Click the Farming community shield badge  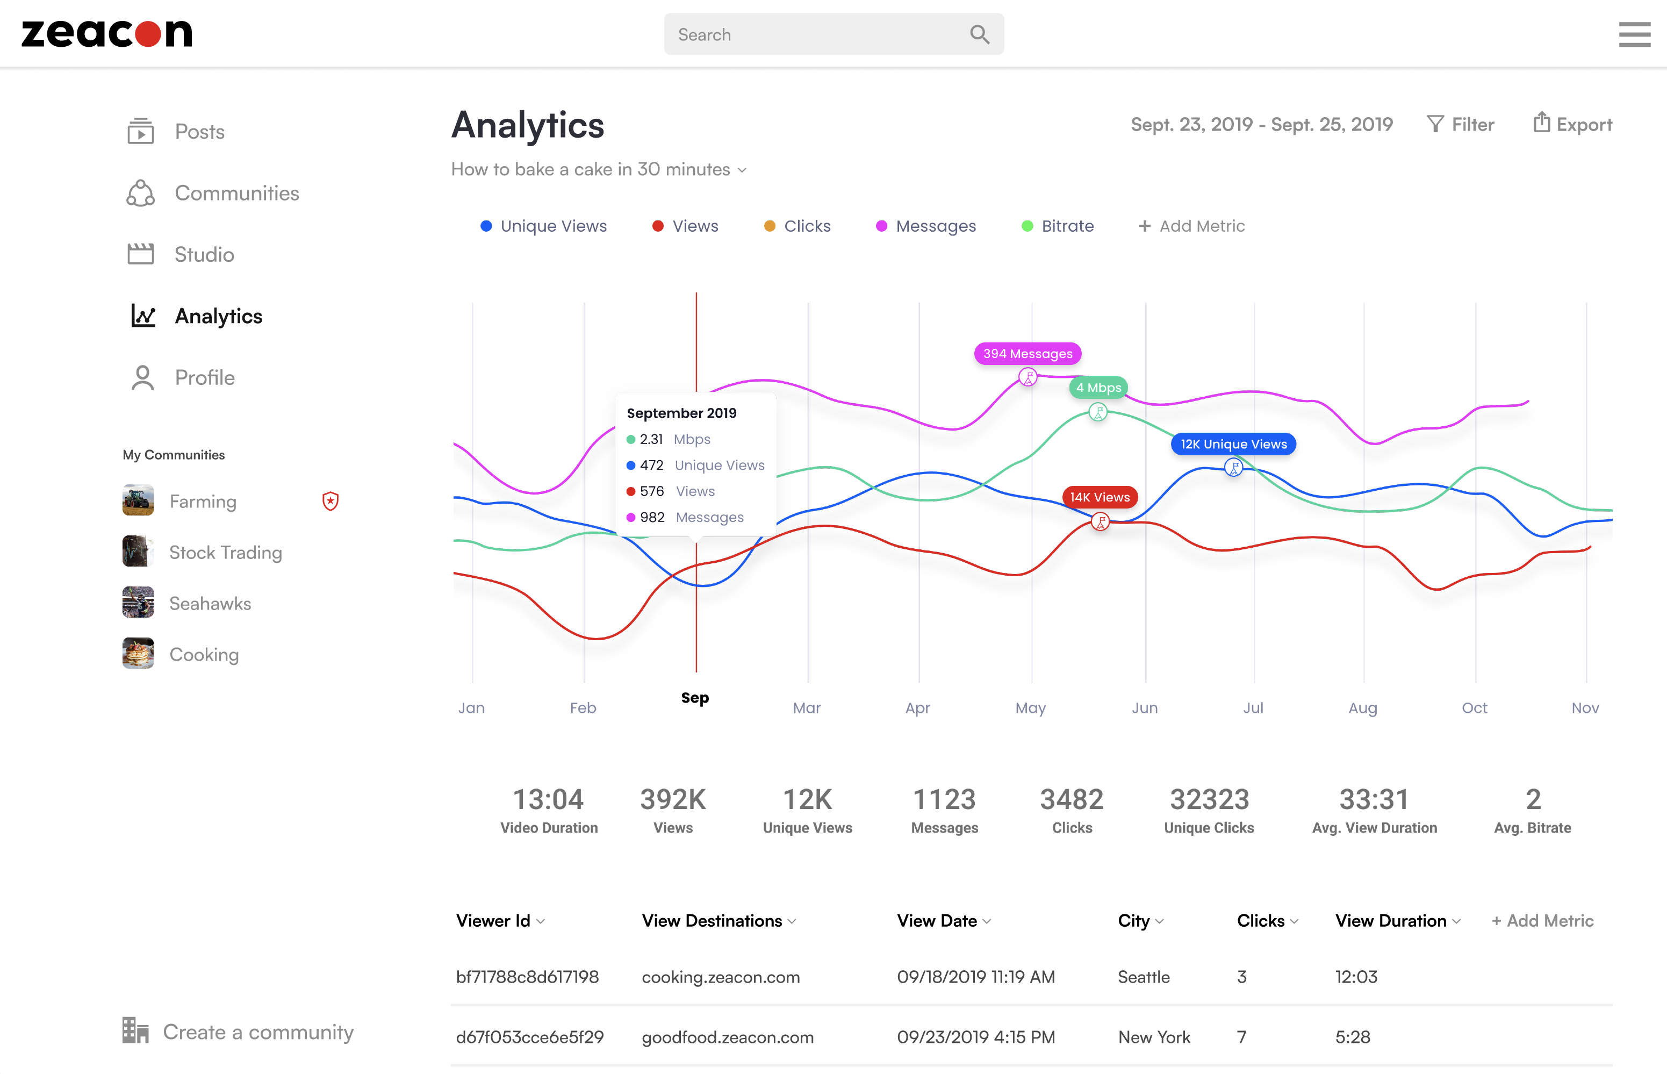[x=330, y=501]
